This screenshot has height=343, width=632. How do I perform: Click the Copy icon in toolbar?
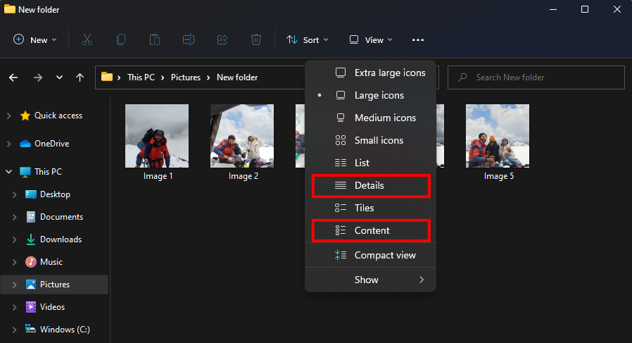coord(121,40)
